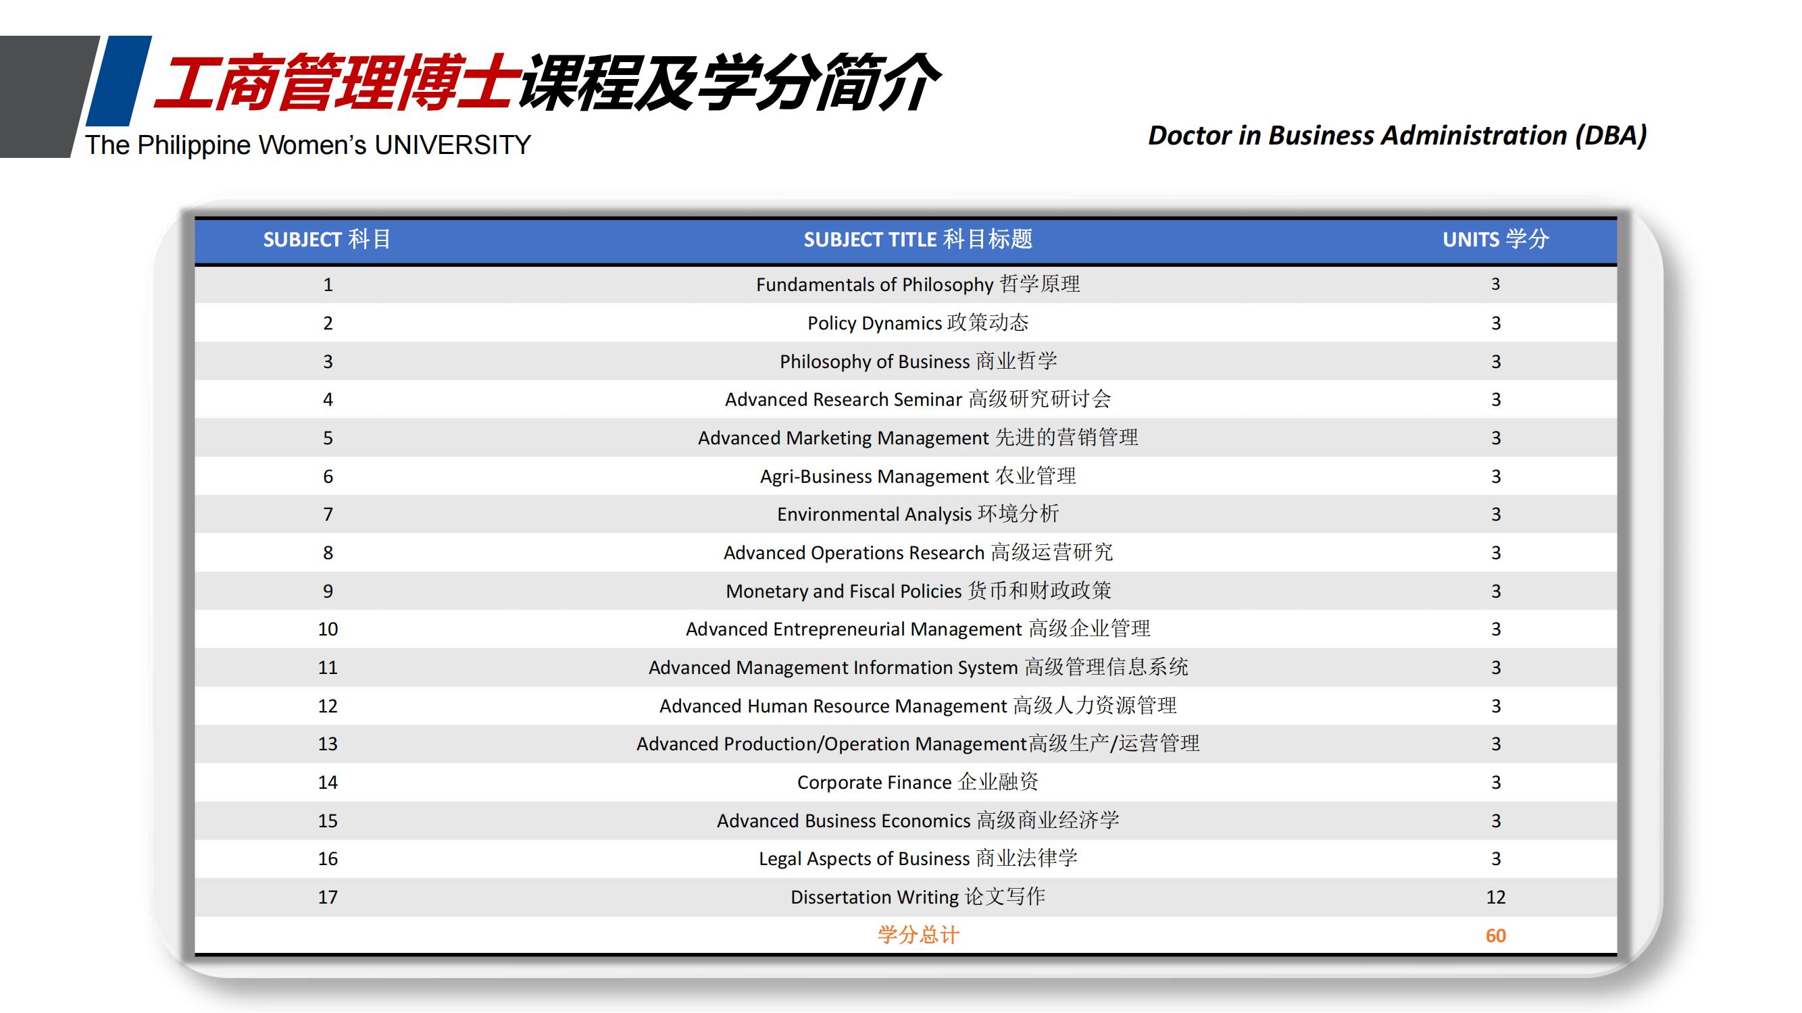
Task: Click the 'UNITS 学分' column header
Action: click(x=1496, y=240)
